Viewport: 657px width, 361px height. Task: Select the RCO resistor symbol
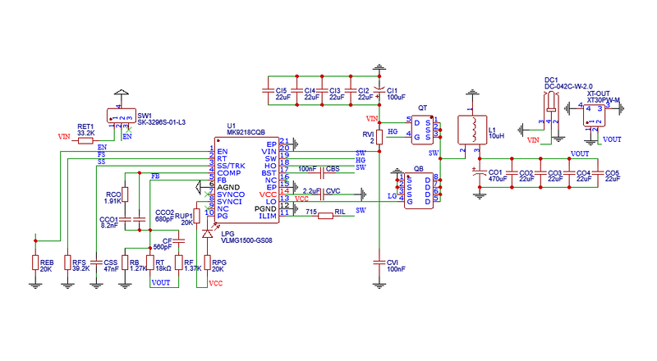pyautogui.click(x=125, y=194)
